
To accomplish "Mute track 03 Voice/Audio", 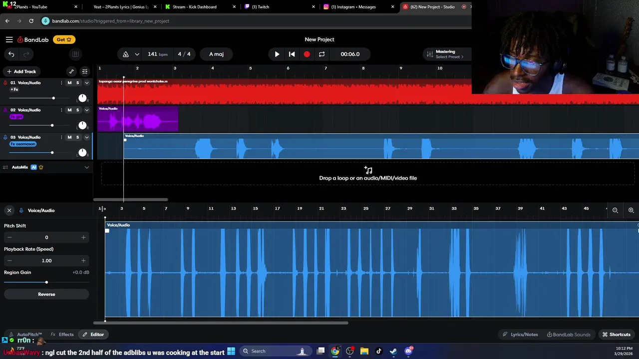I will point(69,137).
